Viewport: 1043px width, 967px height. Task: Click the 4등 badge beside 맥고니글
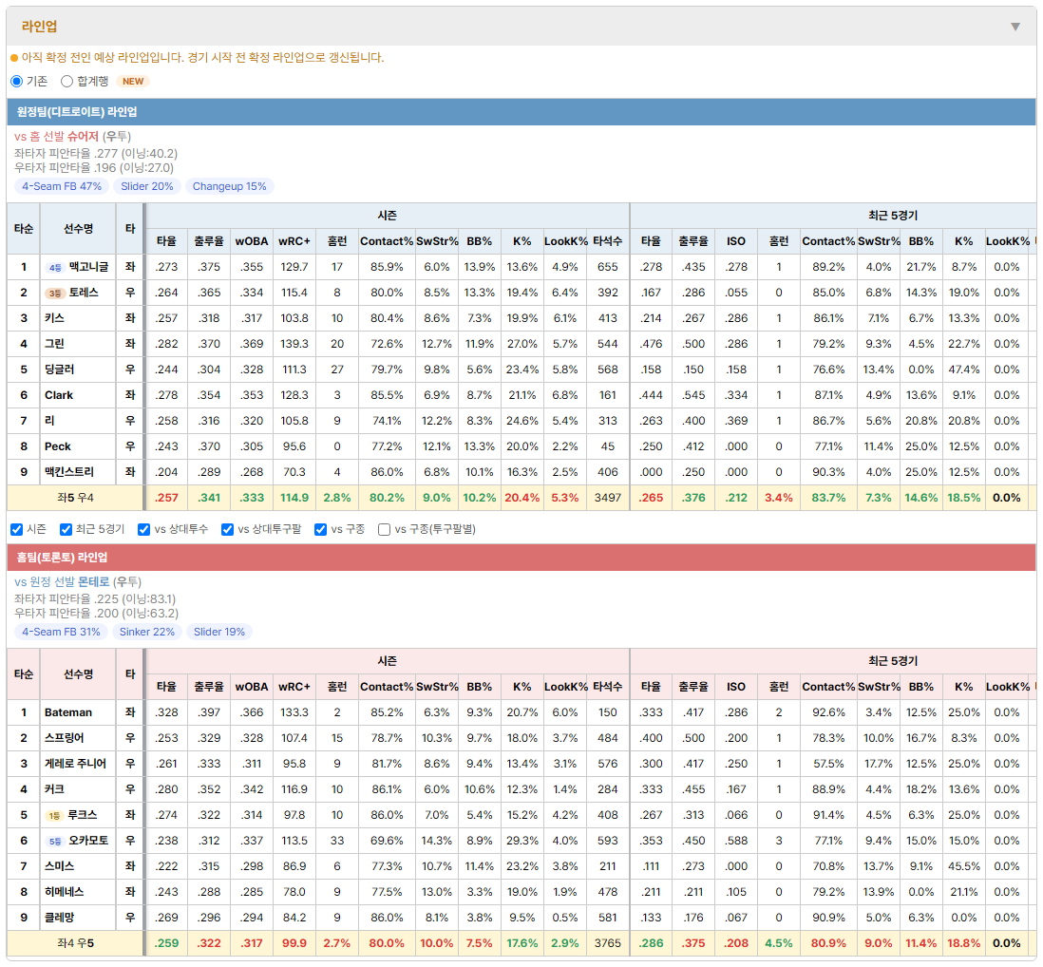(x=55, y=267)
